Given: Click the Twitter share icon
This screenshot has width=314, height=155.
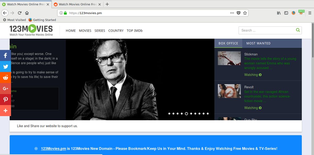Looking at the screenshot, I should 5,67.
